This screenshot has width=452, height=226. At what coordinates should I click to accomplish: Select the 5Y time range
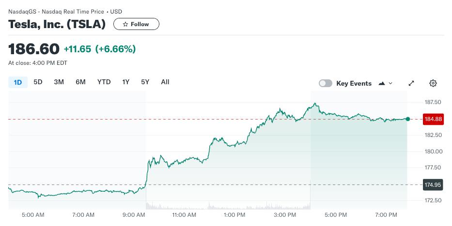(x=145, y=82)
